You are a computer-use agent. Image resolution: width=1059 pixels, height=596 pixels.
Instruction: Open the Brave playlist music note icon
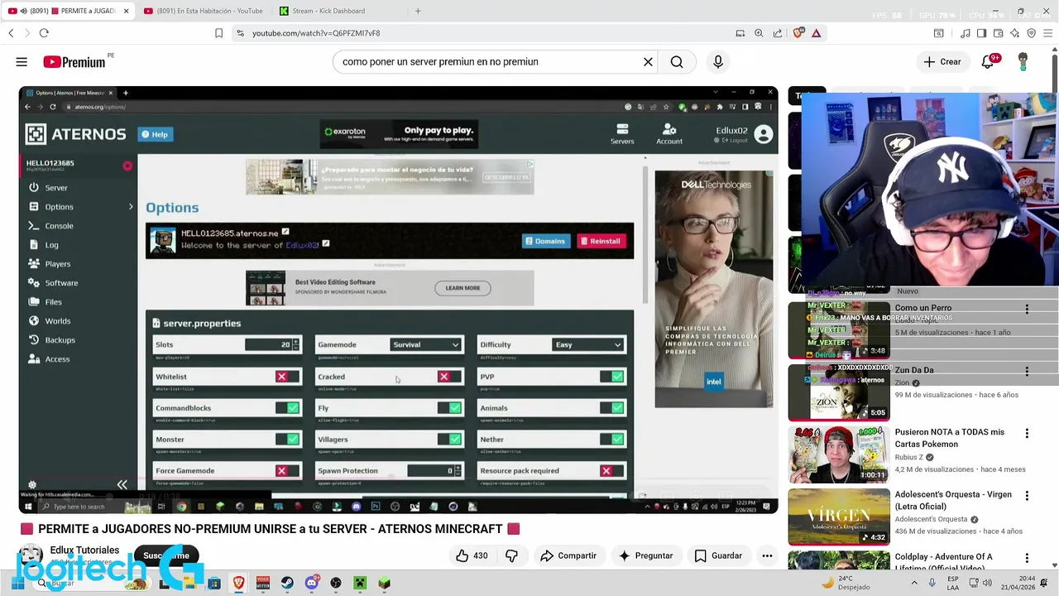(x=965, y=33)
